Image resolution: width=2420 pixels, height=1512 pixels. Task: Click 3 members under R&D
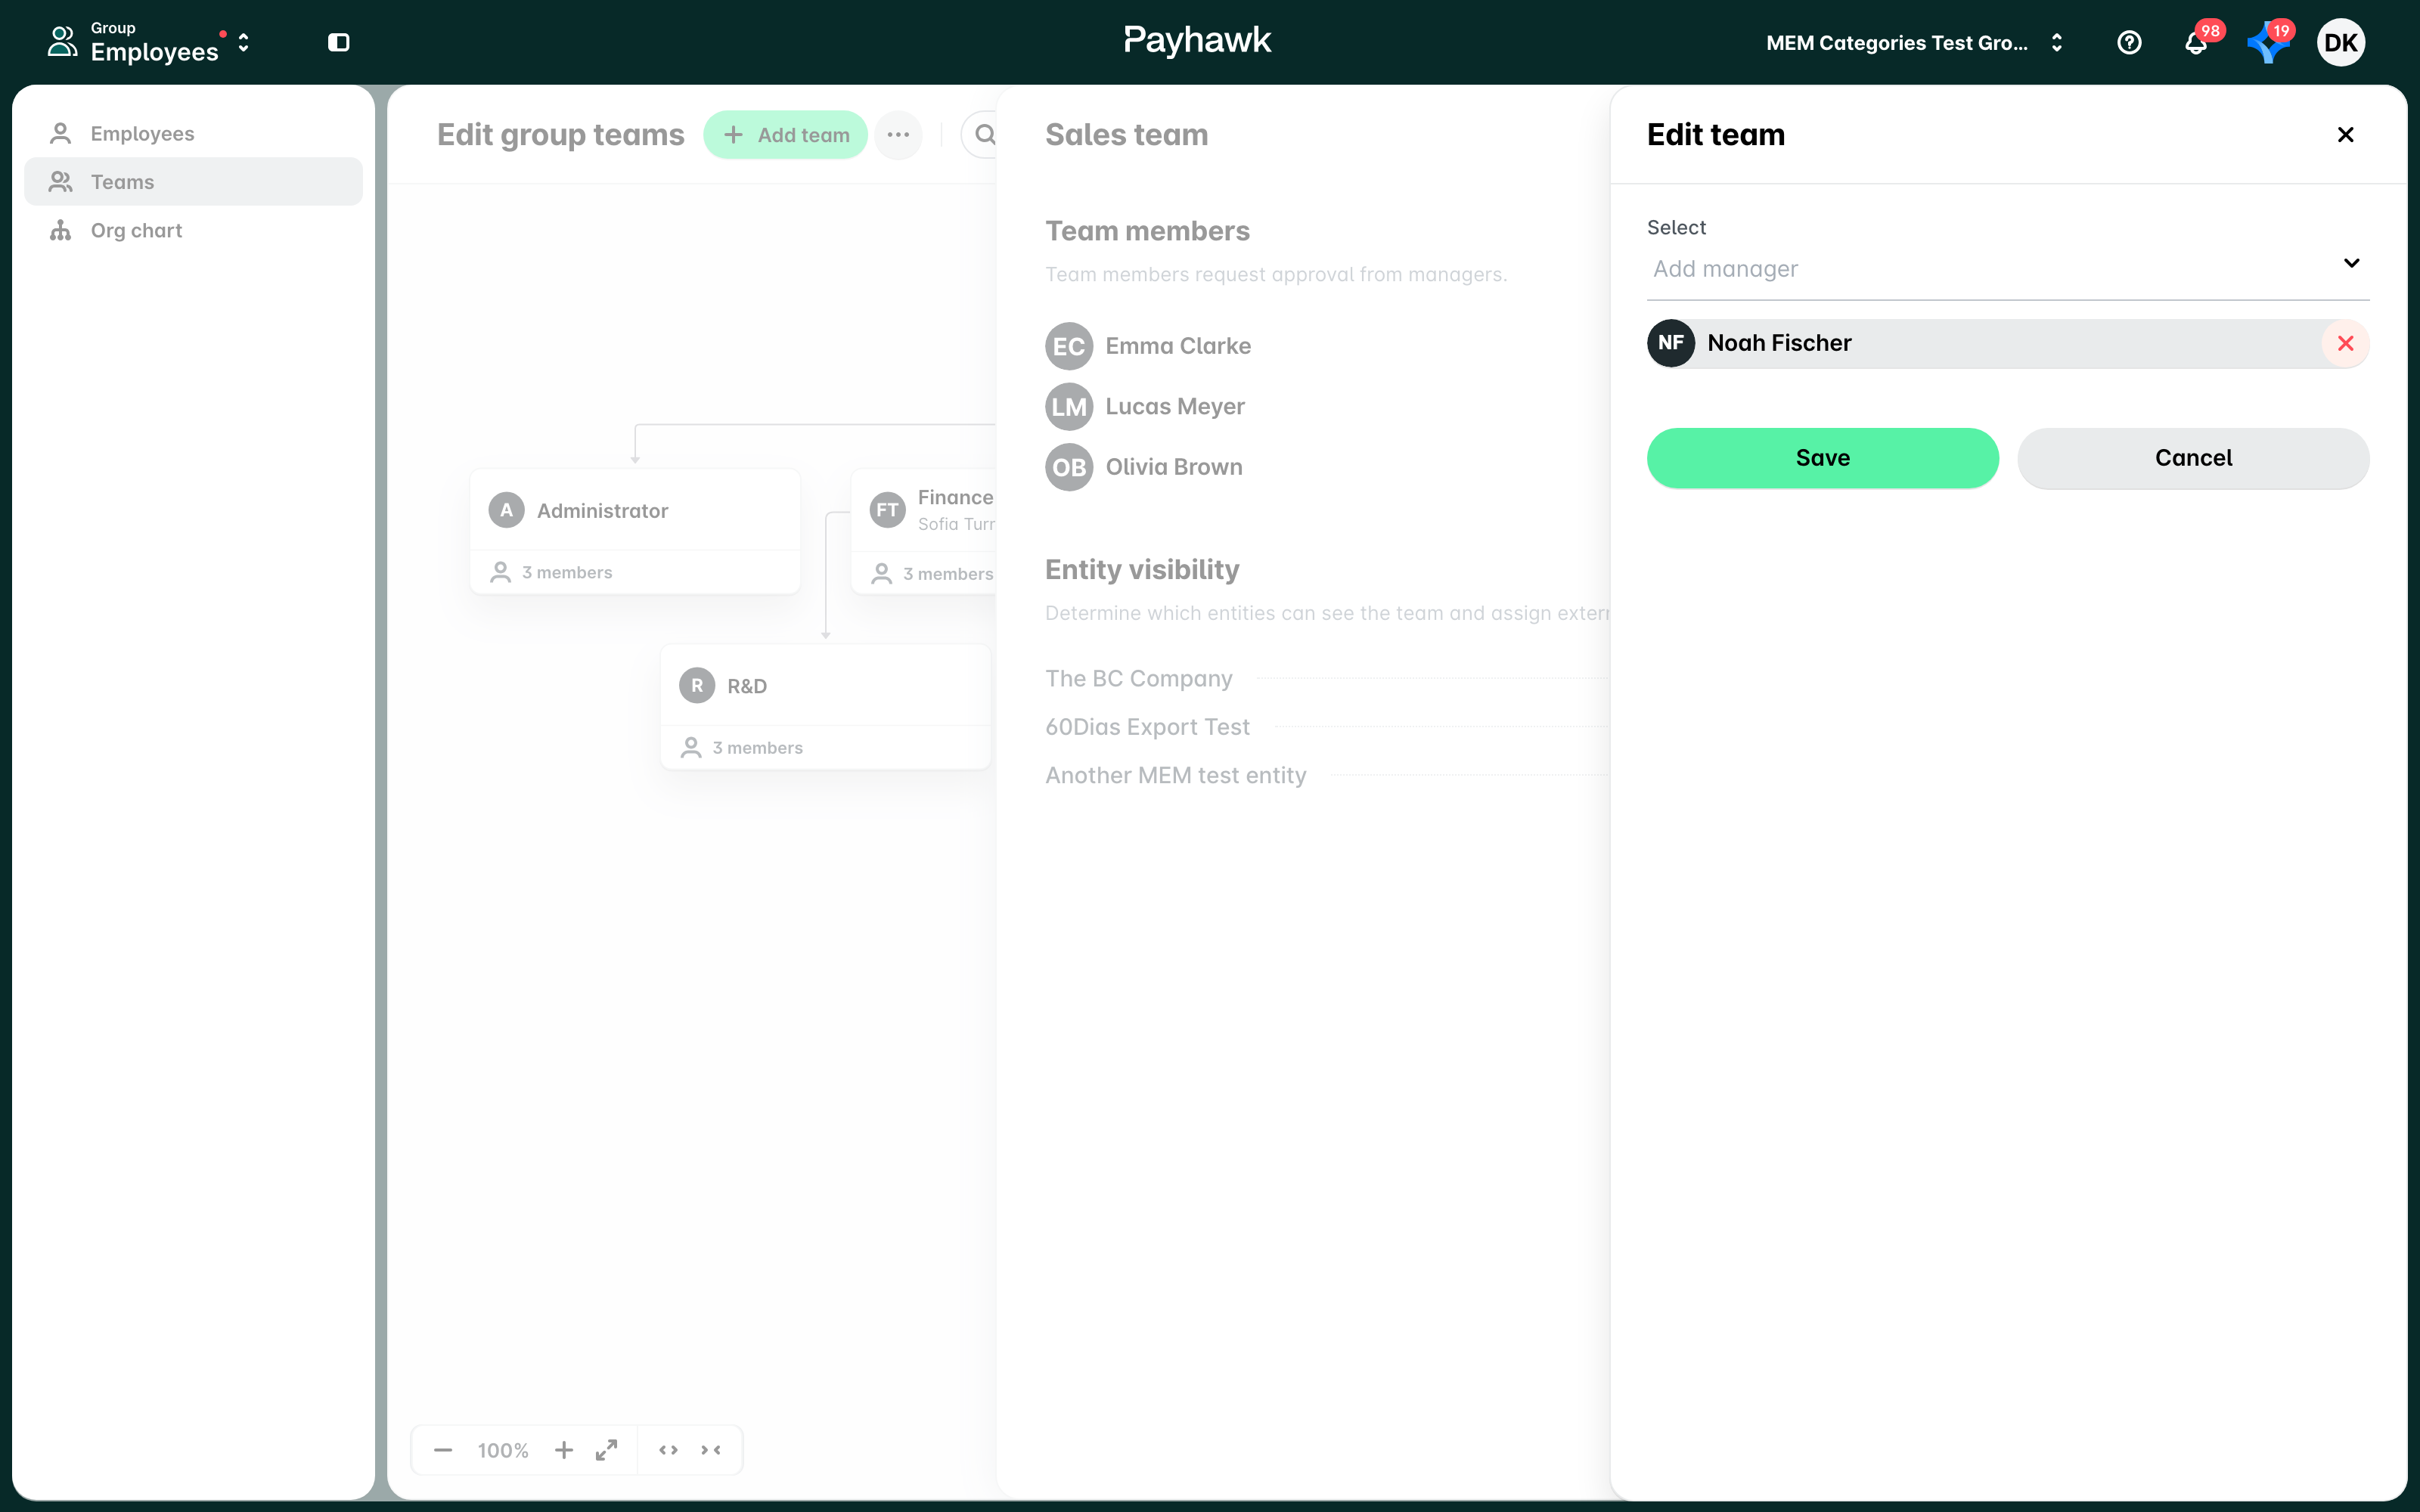[742, 747]
